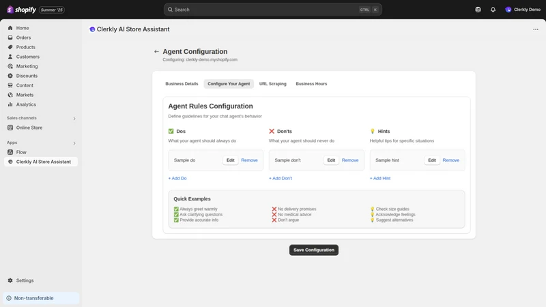Open the Clerkly Demo account menu
The image size is (546, 307).
(x=523, y=10)
